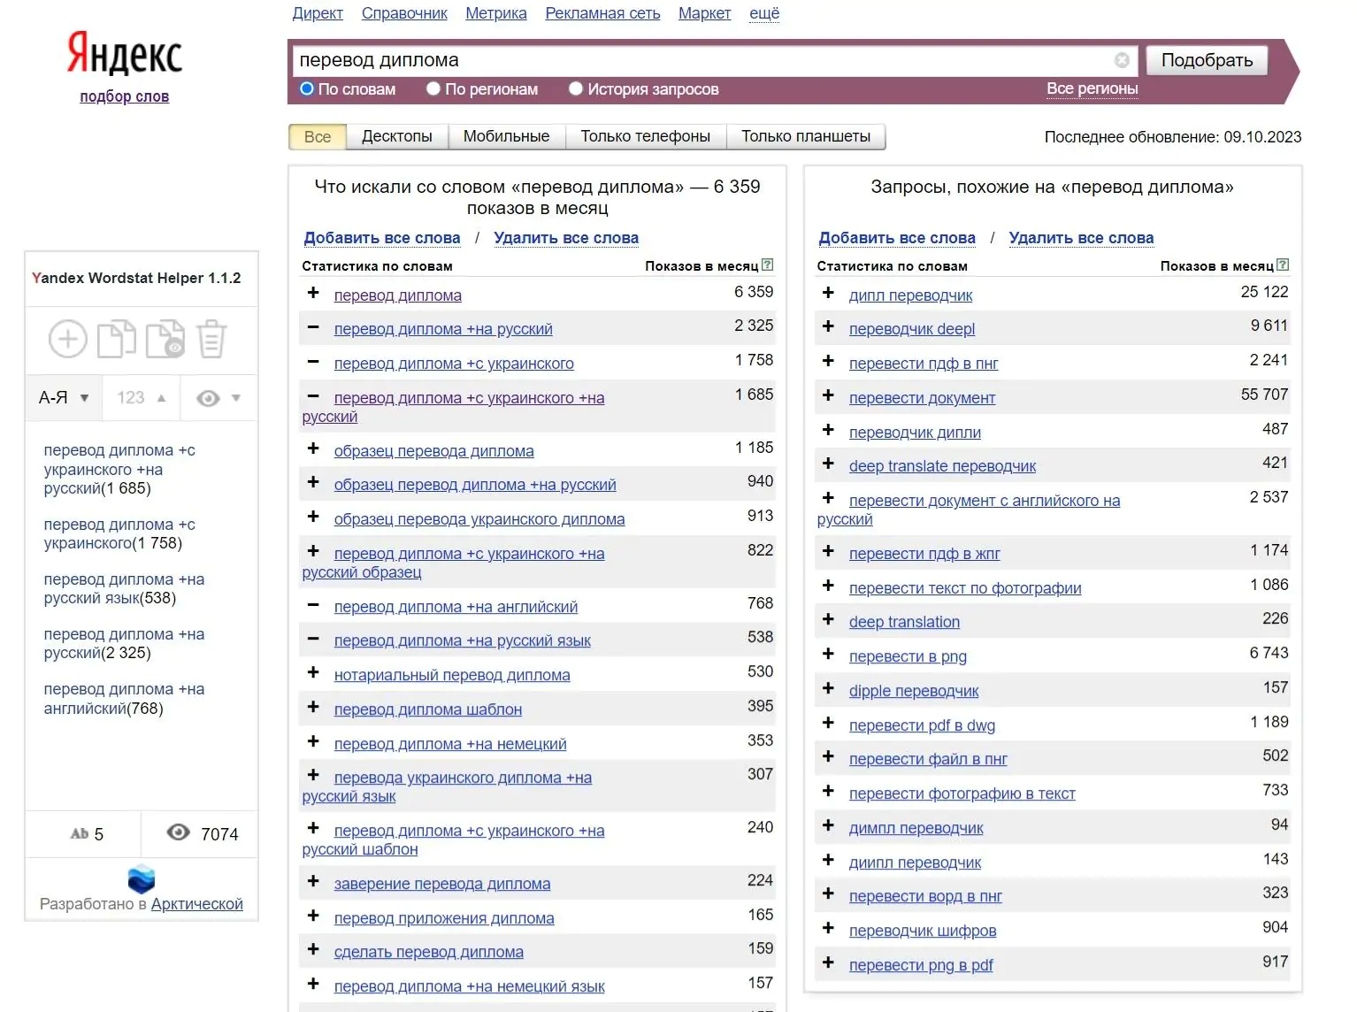Click the 'Подобрать' button

tap(1207, 60)
